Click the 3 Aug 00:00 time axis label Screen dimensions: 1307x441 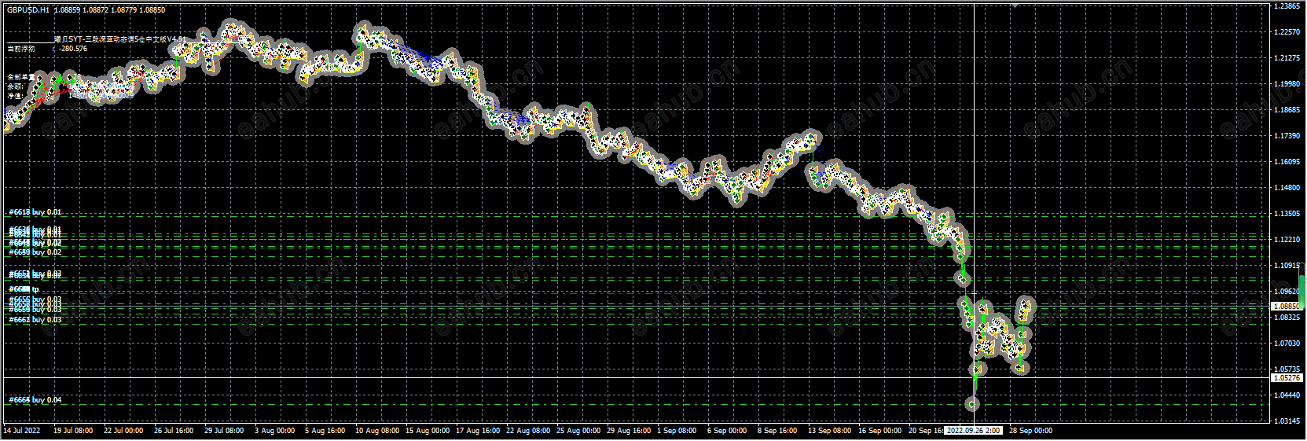click(x=275, y=431)
